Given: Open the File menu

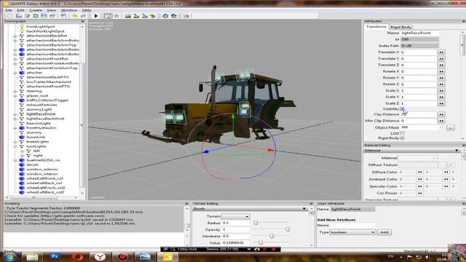Looking at the screenshot, I should (x=9, y=10).
